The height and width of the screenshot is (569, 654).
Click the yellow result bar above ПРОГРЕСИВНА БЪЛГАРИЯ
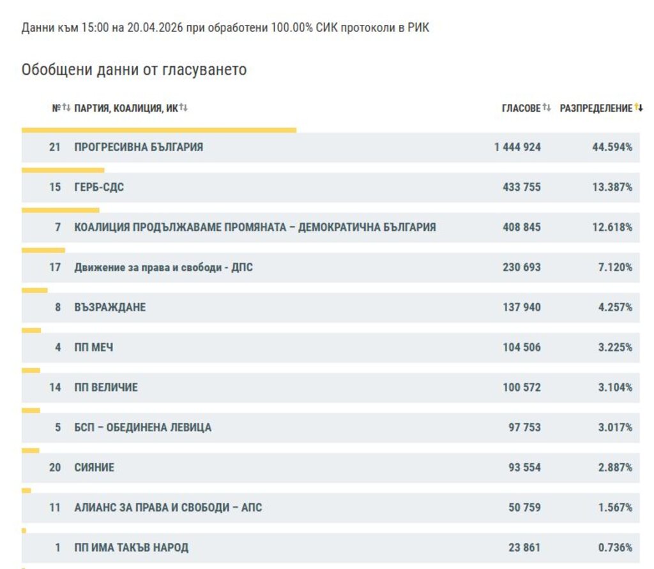[x=158, y=130]
